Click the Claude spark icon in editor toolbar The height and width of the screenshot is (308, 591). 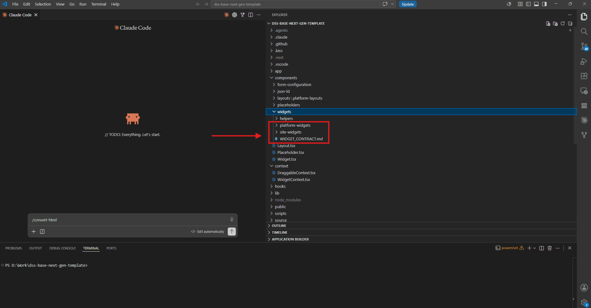pyautogui.click(x=227, y=15)
